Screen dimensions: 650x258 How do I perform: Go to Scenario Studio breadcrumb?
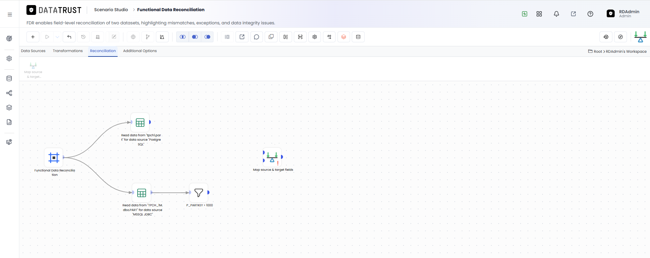pos(111,10)
